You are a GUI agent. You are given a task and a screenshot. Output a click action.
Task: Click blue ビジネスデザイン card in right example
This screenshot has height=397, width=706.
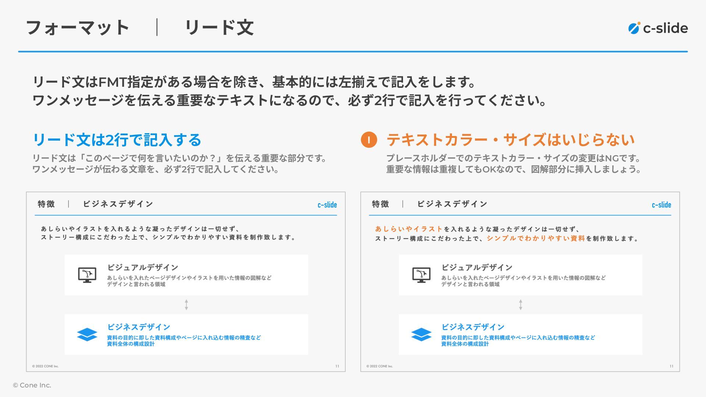pos(520,335)
